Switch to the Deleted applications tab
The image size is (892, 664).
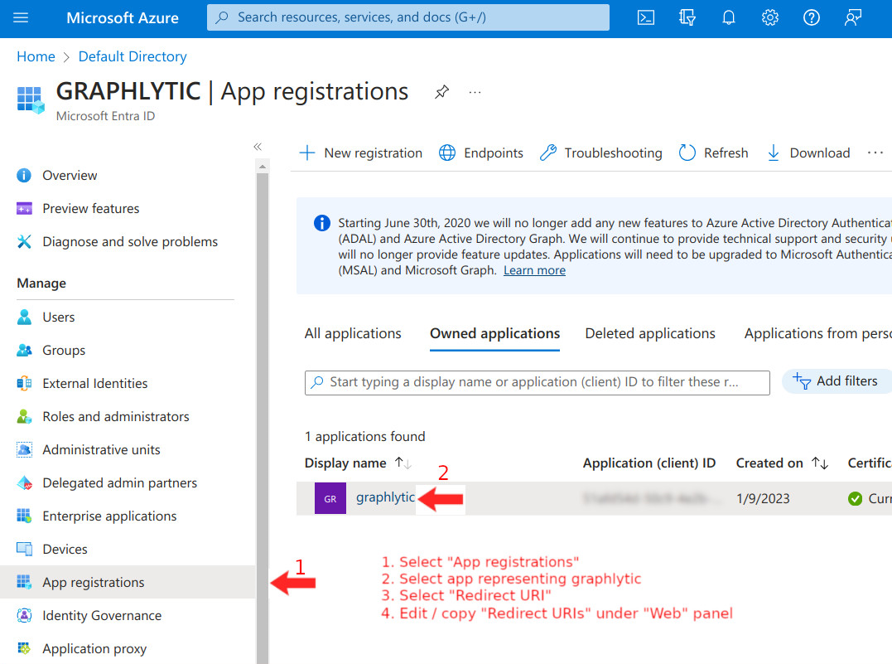click(650, 332)
